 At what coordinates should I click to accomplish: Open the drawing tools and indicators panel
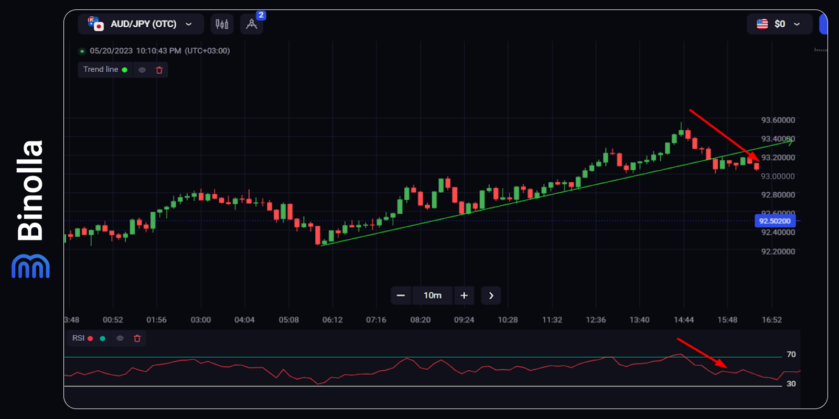point(252,24)
